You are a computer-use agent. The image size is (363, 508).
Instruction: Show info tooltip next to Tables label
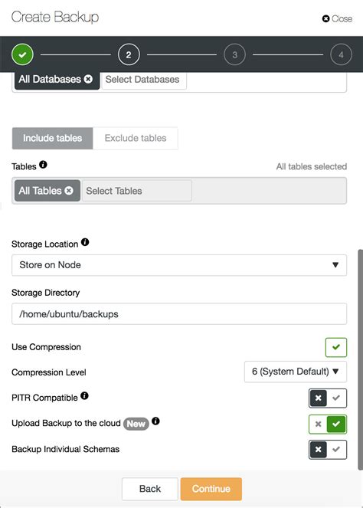[43, 165]
